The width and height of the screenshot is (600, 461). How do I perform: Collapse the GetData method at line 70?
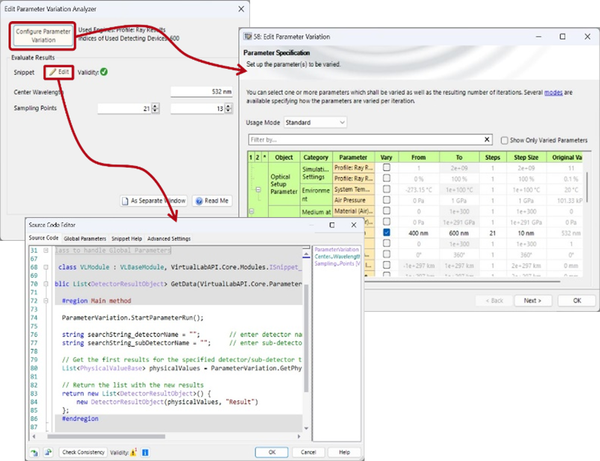[46, 284]
